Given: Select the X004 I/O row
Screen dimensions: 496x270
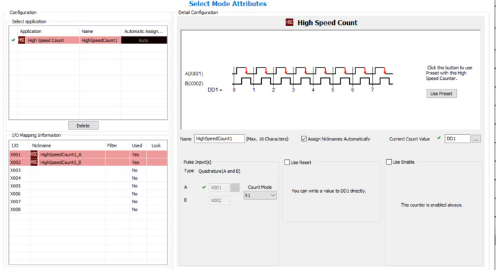Looking at the screenshot, I should click(88, 178).
